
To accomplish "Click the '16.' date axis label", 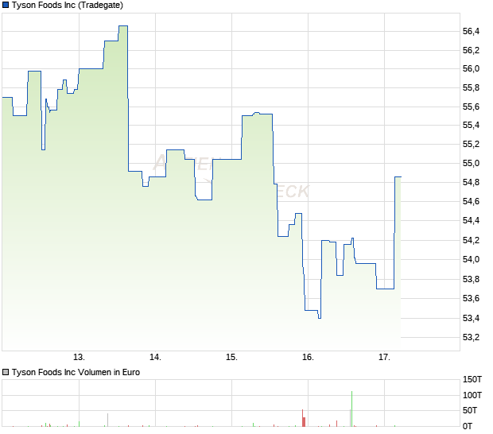I will pos(309,358).
